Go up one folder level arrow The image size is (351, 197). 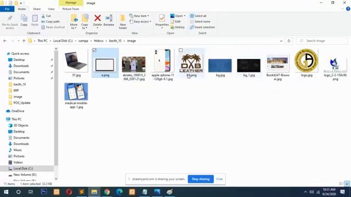pos(24,41)
